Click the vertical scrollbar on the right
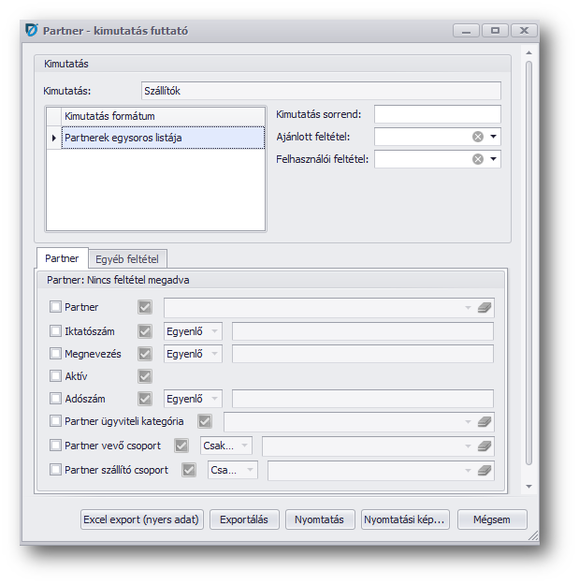The height and width of the screenshot is (585, 579). click(x=528, y=262)
